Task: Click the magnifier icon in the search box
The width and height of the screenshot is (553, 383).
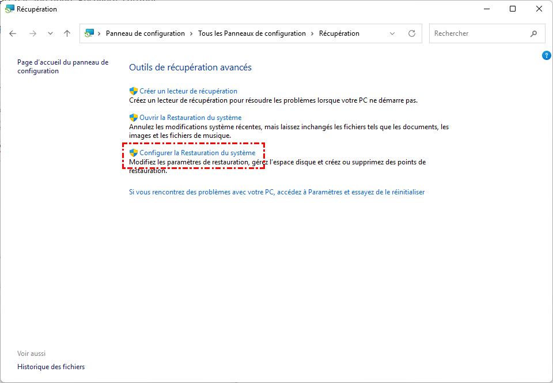Action: 533,33
